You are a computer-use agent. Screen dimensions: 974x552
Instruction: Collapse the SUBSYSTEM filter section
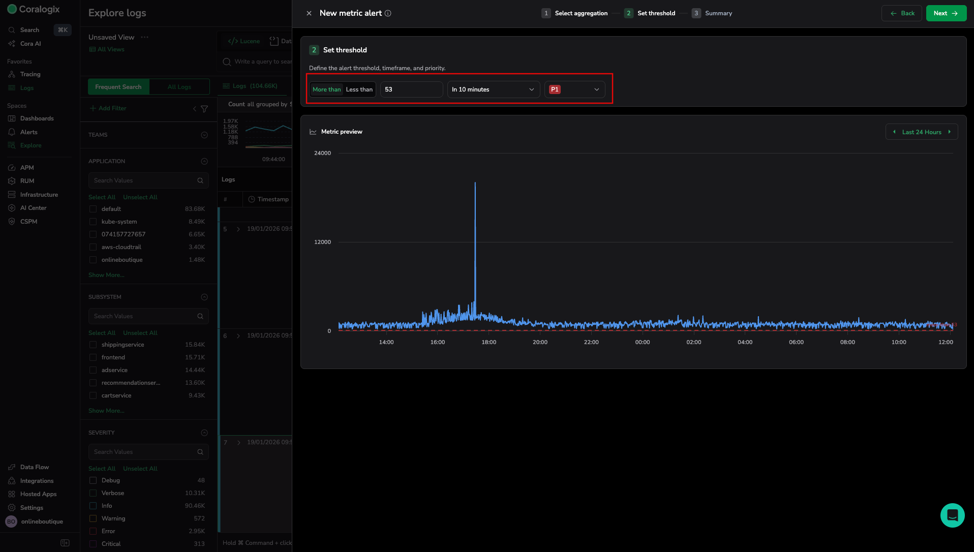204,297
